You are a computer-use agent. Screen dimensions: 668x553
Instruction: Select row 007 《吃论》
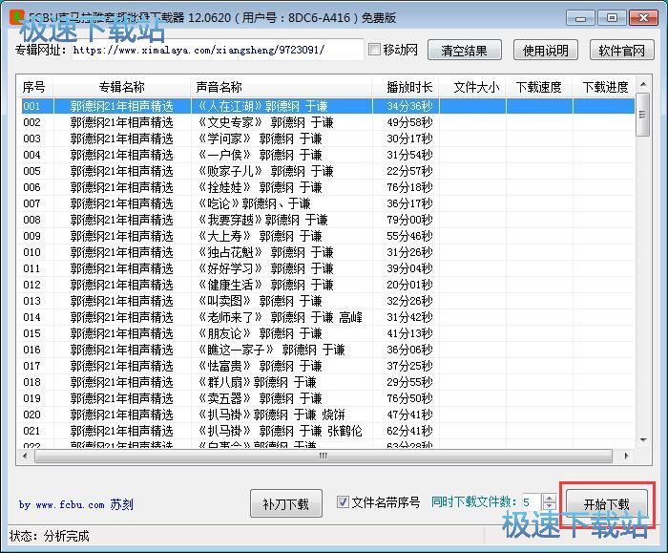point(326,203)
